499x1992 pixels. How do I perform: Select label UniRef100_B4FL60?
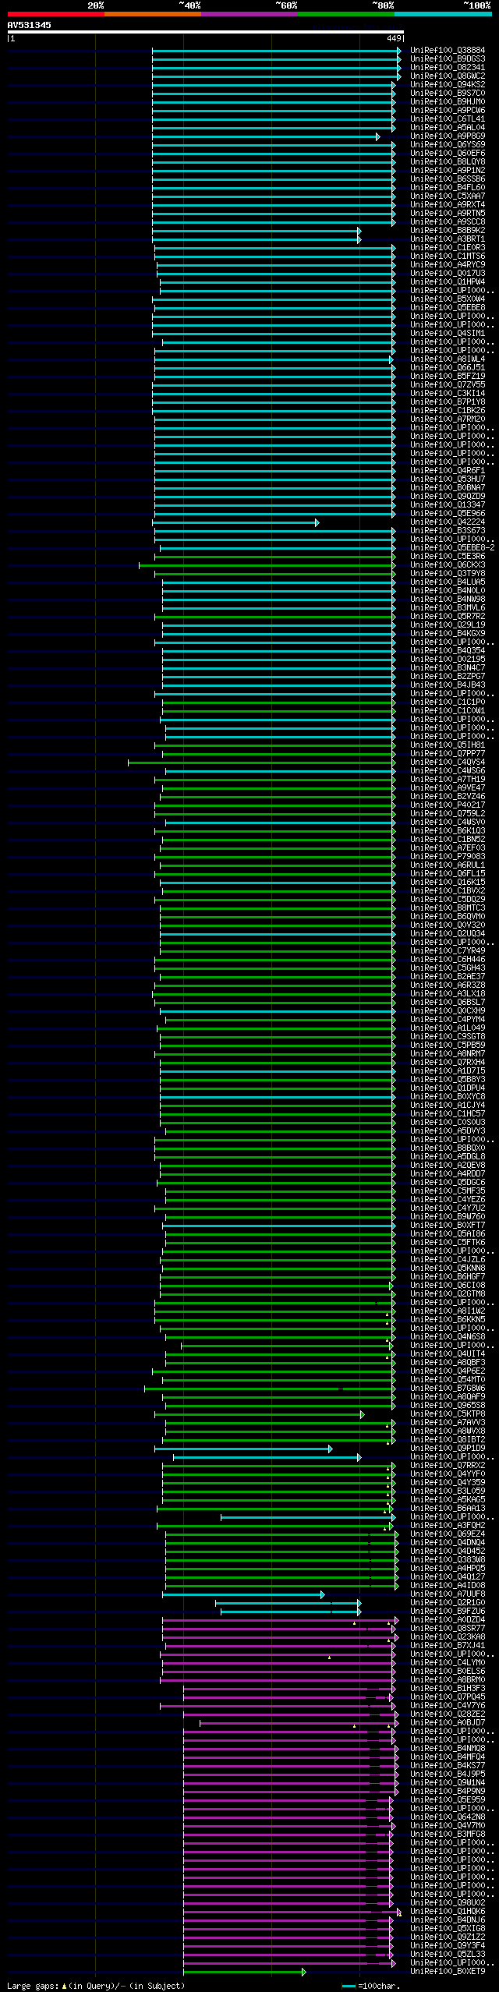[x=448, y=188]
